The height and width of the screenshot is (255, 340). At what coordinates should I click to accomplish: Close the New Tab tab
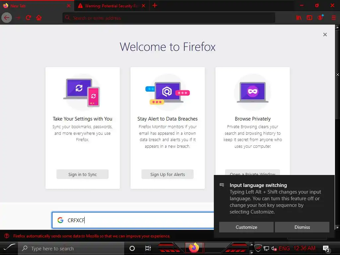click(69, 6)
